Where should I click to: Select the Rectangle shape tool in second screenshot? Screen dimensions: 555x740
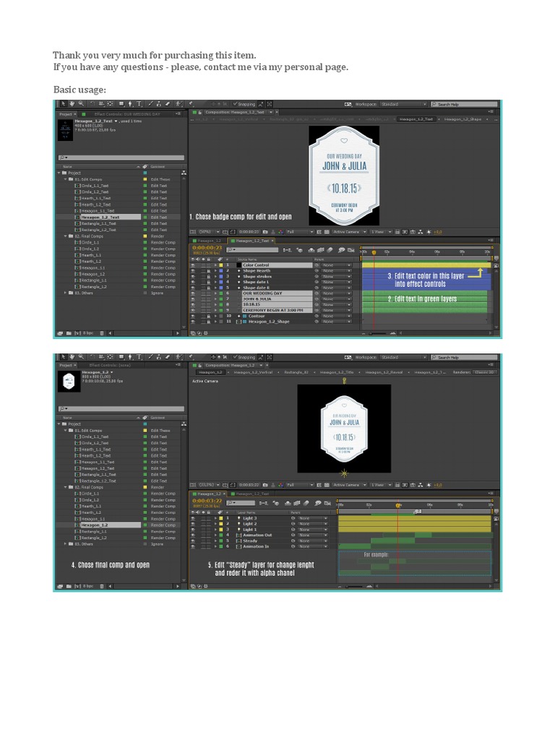click(x=121, y=357)
